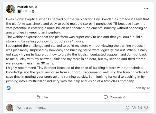Click the 12h timestamp link
Image resolution: width=156 pixels, height=114 pixels.
point(27,12)
